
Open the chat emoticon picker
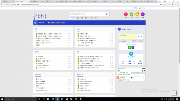(121, 78)
